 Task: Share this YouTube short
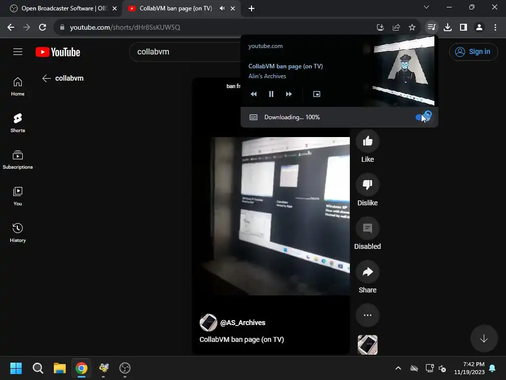click(x=368, y=272)
